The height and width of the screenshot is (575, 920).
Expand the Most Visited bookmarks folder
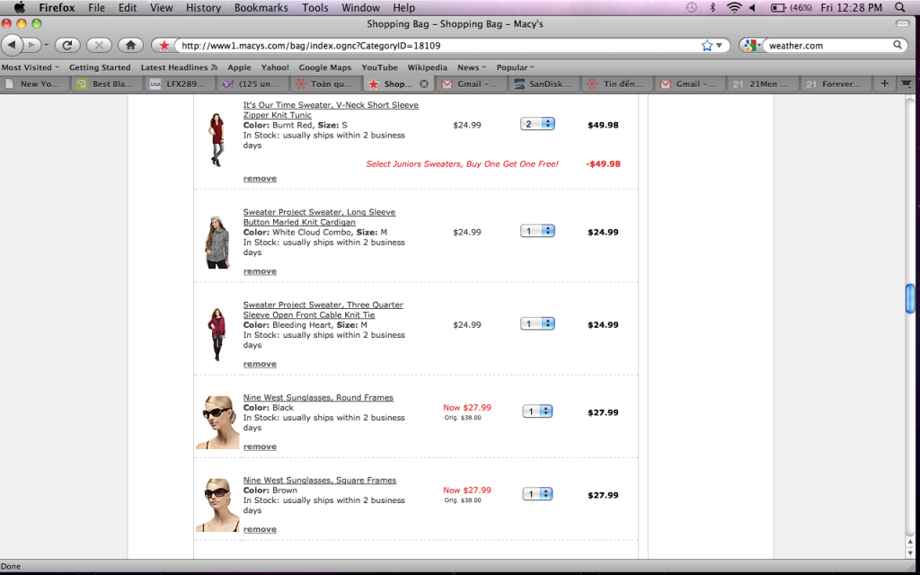pyautogui.click(x=31, y=67)
